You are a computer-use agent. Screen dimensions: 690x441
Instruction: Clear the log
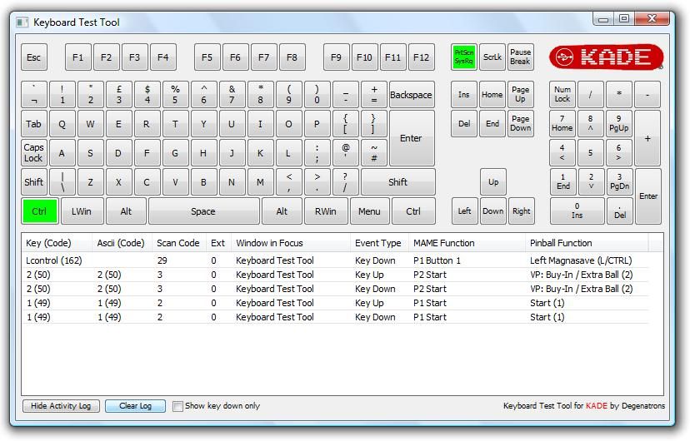[x=136, y=406]
